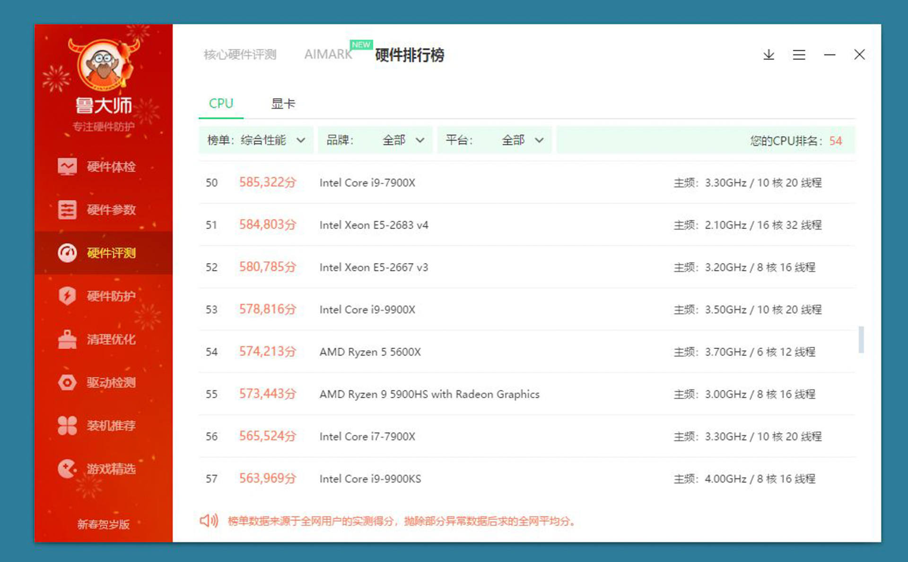
Task: Click the 硬件防护 shield icon
Action: coord(67,296)
